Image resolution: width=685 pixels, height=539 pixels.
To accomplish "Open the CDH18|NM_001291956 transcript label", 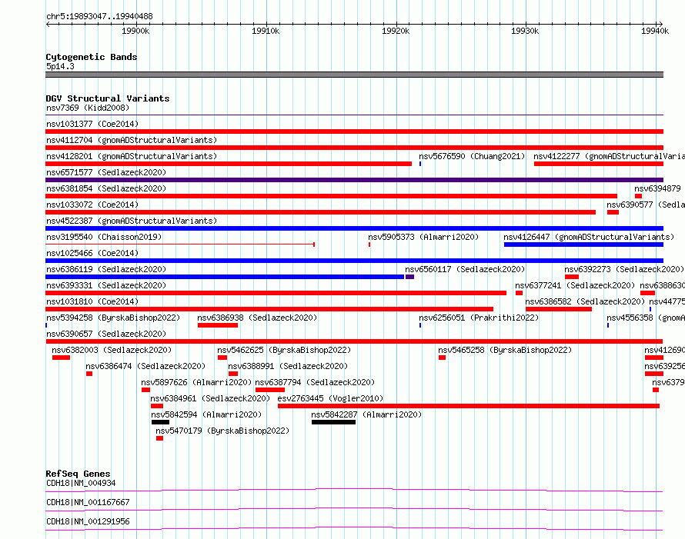I will tap(88, 521).
